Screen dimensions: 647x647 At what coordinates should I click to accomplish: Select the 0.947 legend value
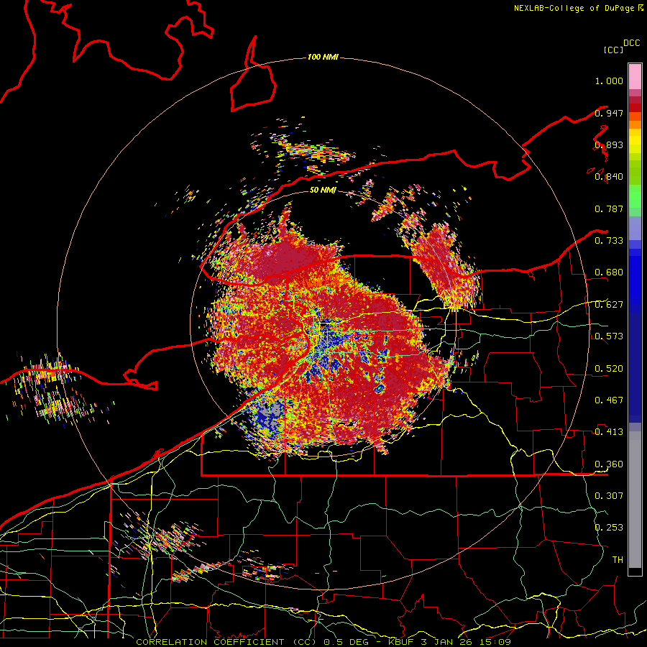pos(609,113)
